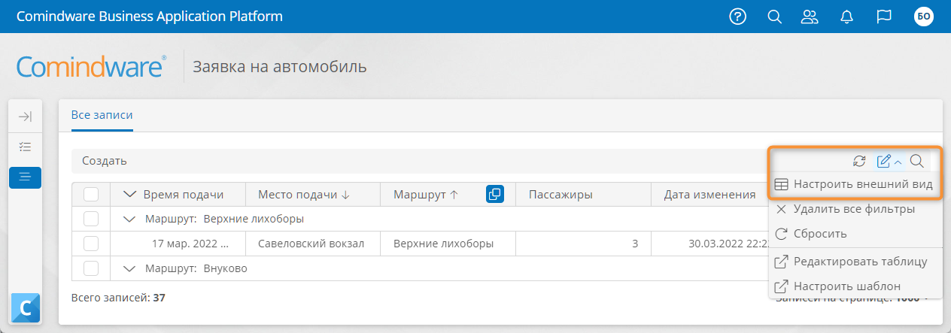This screenshot has height=333, width=951.
Task: Choose Редактировать таблицу menu item
Action: coord(855,262)
